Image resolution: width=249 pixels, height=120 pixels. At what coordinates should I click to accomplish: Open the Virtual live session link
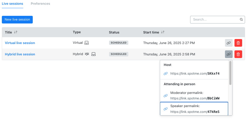pyautogui.click(x=20, y=43)
